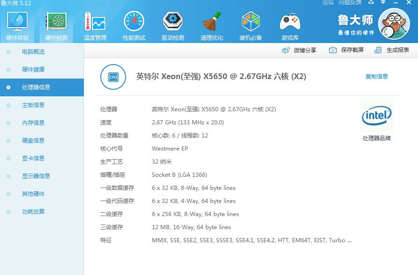Click the 复制信息 copy info link
Image resolution: width=418 pixels, height=275 pixels.
click(x=376, y=77)
